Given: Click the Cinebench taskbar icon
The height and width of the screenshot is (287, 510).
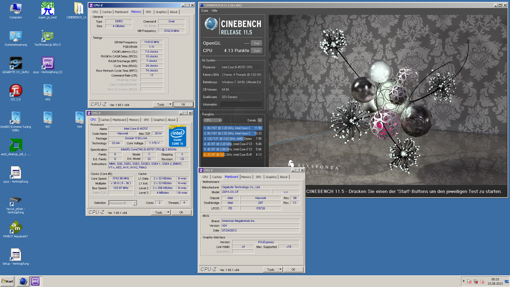Looking at the screenshot, I should [23, 281].
